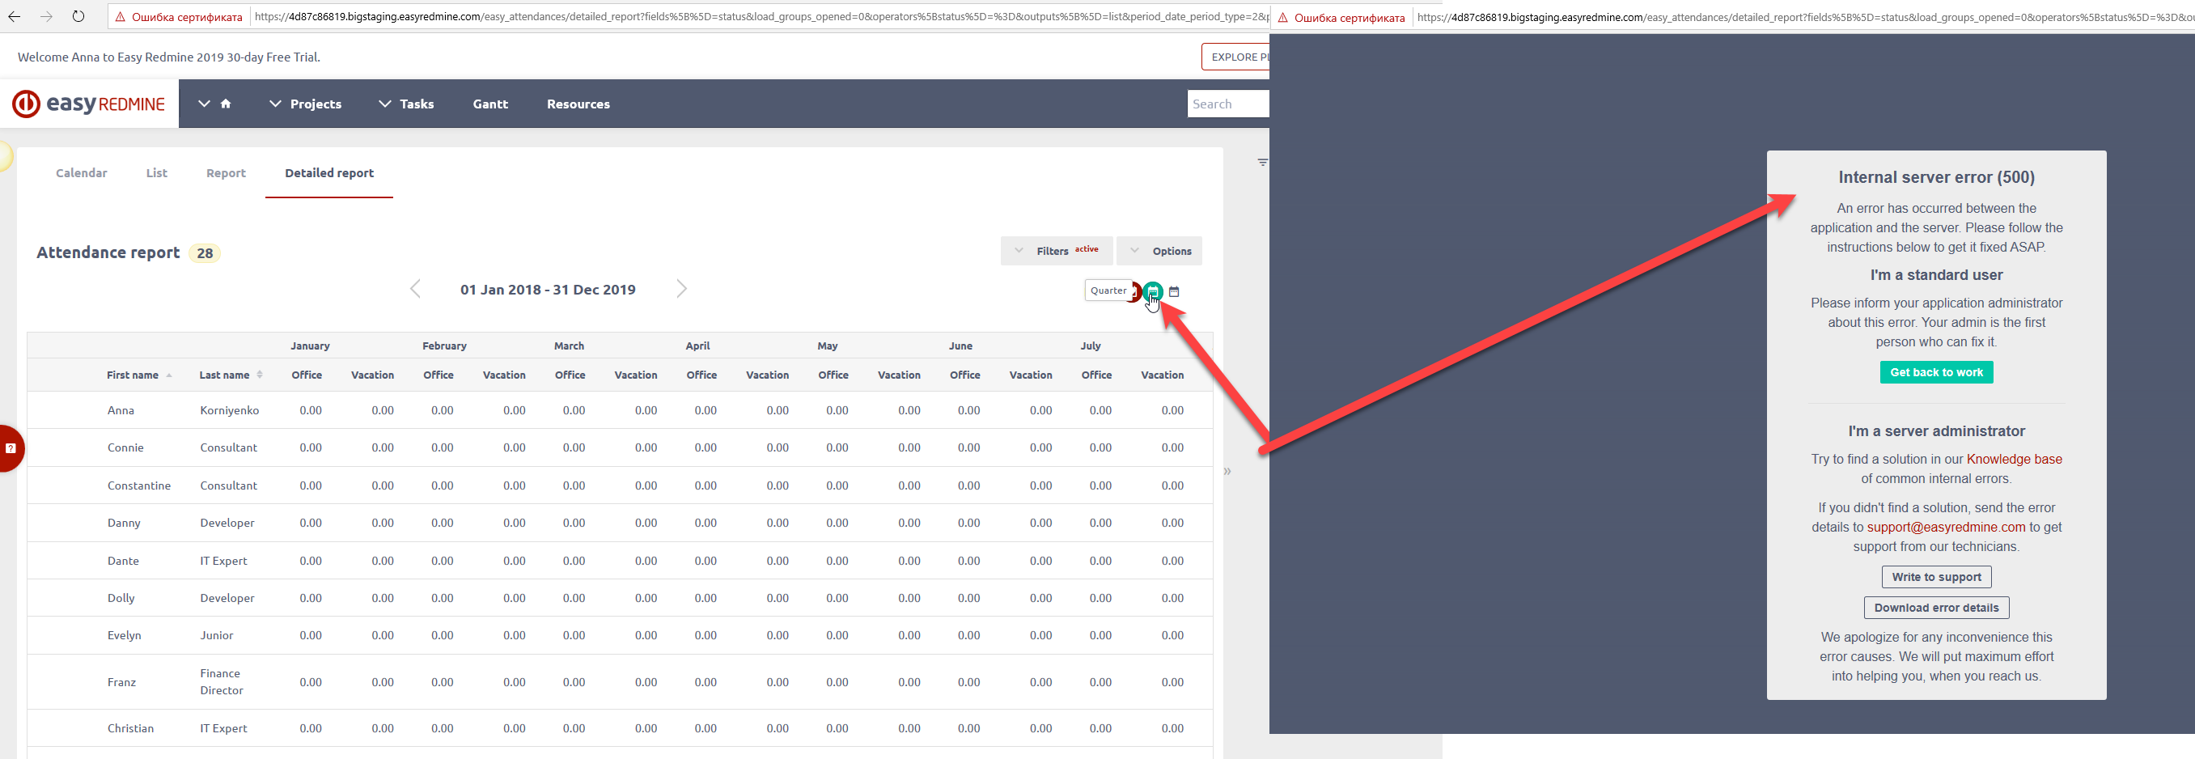The image size is (2195, 759).
Task: Sort table by Last name column
Action: [x=225, y=375]
